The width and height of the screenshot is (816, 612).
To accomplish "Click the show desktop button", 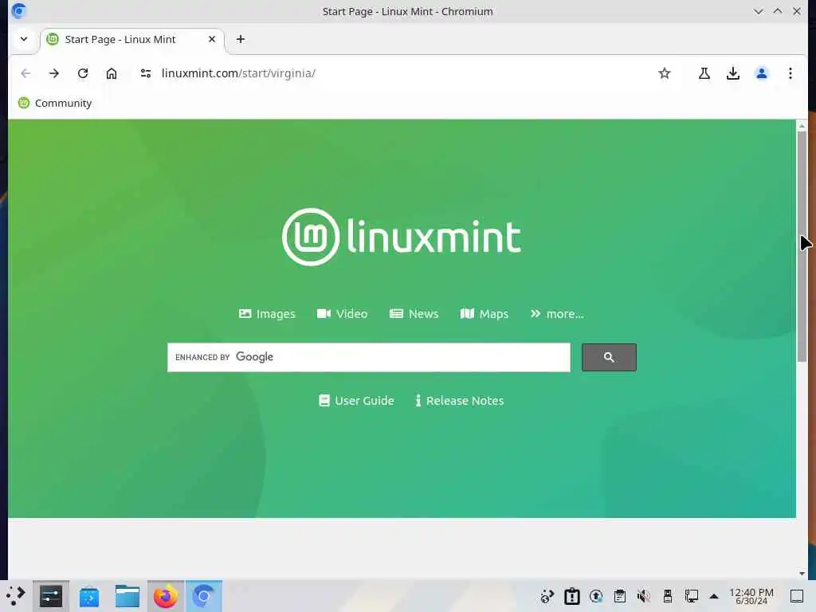I will (797, 596).
